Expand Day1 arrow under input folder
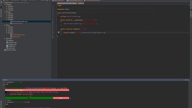Image resolution: width=192 pixels, height=108 pixels. point(7,6)
